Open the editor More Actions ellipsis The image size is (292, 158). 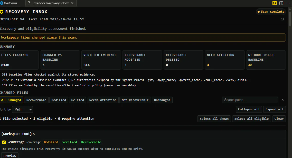click(x=288, y=3)
